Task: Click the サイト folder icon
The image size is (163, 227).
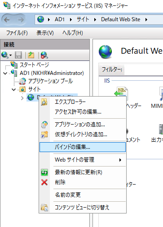Action: [x=22, y=89]
